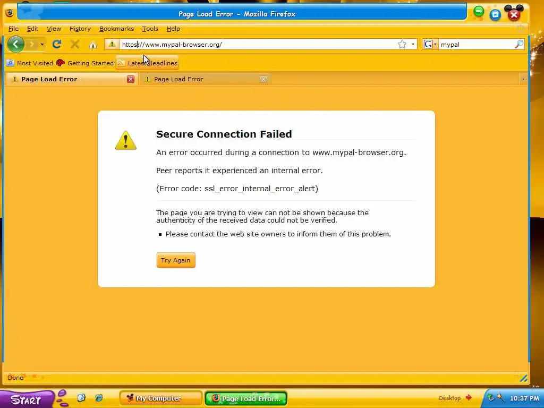The width and height of the screenshot is (544, 408).
Task: Open the View menu
Action: tap(54, 29)
